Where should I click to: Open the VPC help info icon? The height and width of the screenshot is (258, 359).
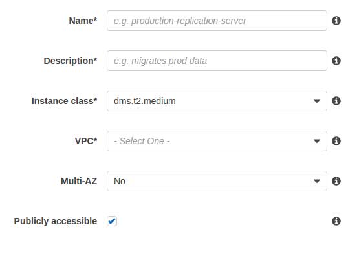coord(336,141)
